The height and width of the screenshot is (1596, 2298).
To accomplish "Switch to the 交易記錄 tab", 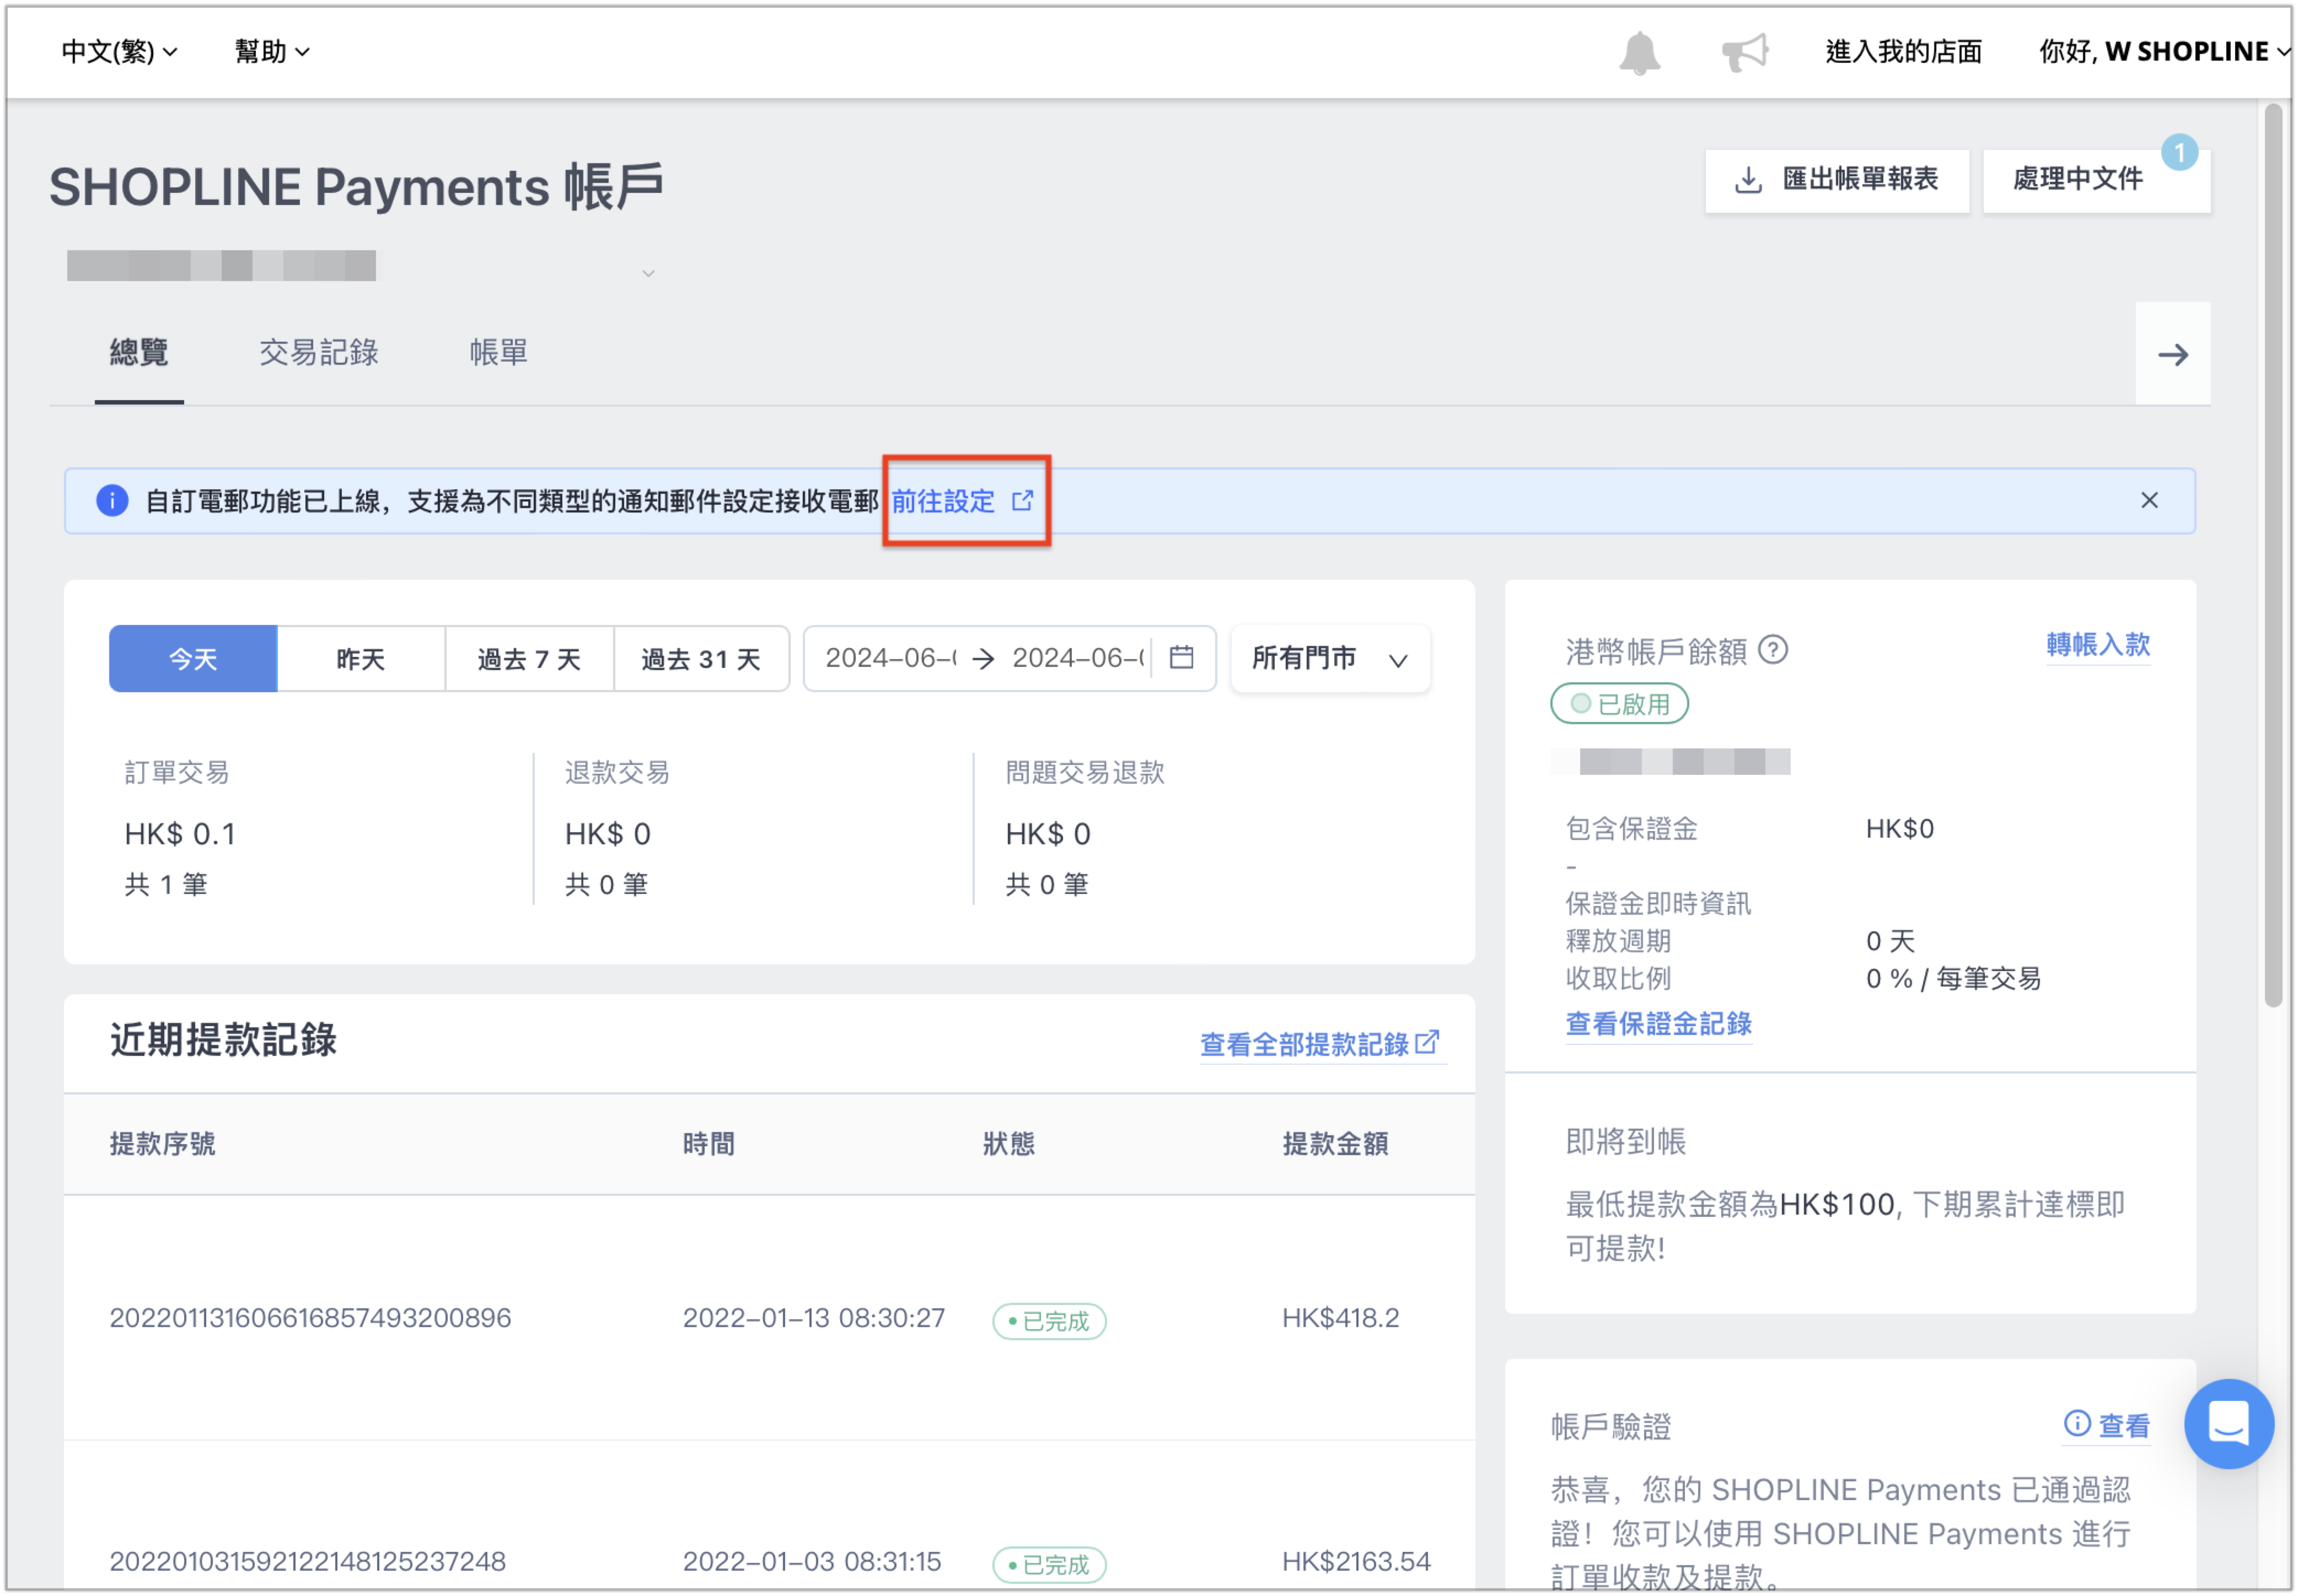I will pos(318,352).
